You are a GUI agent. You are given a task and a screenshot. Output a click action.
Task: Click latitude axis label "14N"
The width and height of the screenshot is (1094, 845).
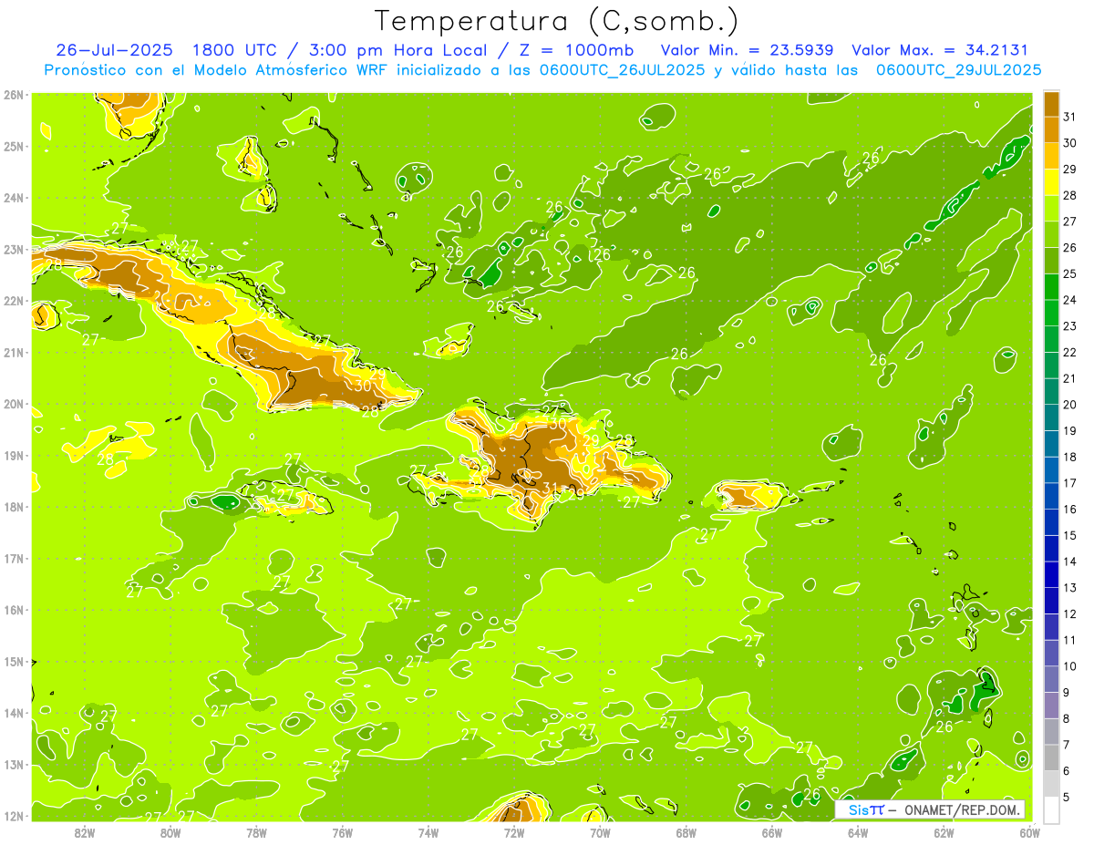click(x=13, y=713)
